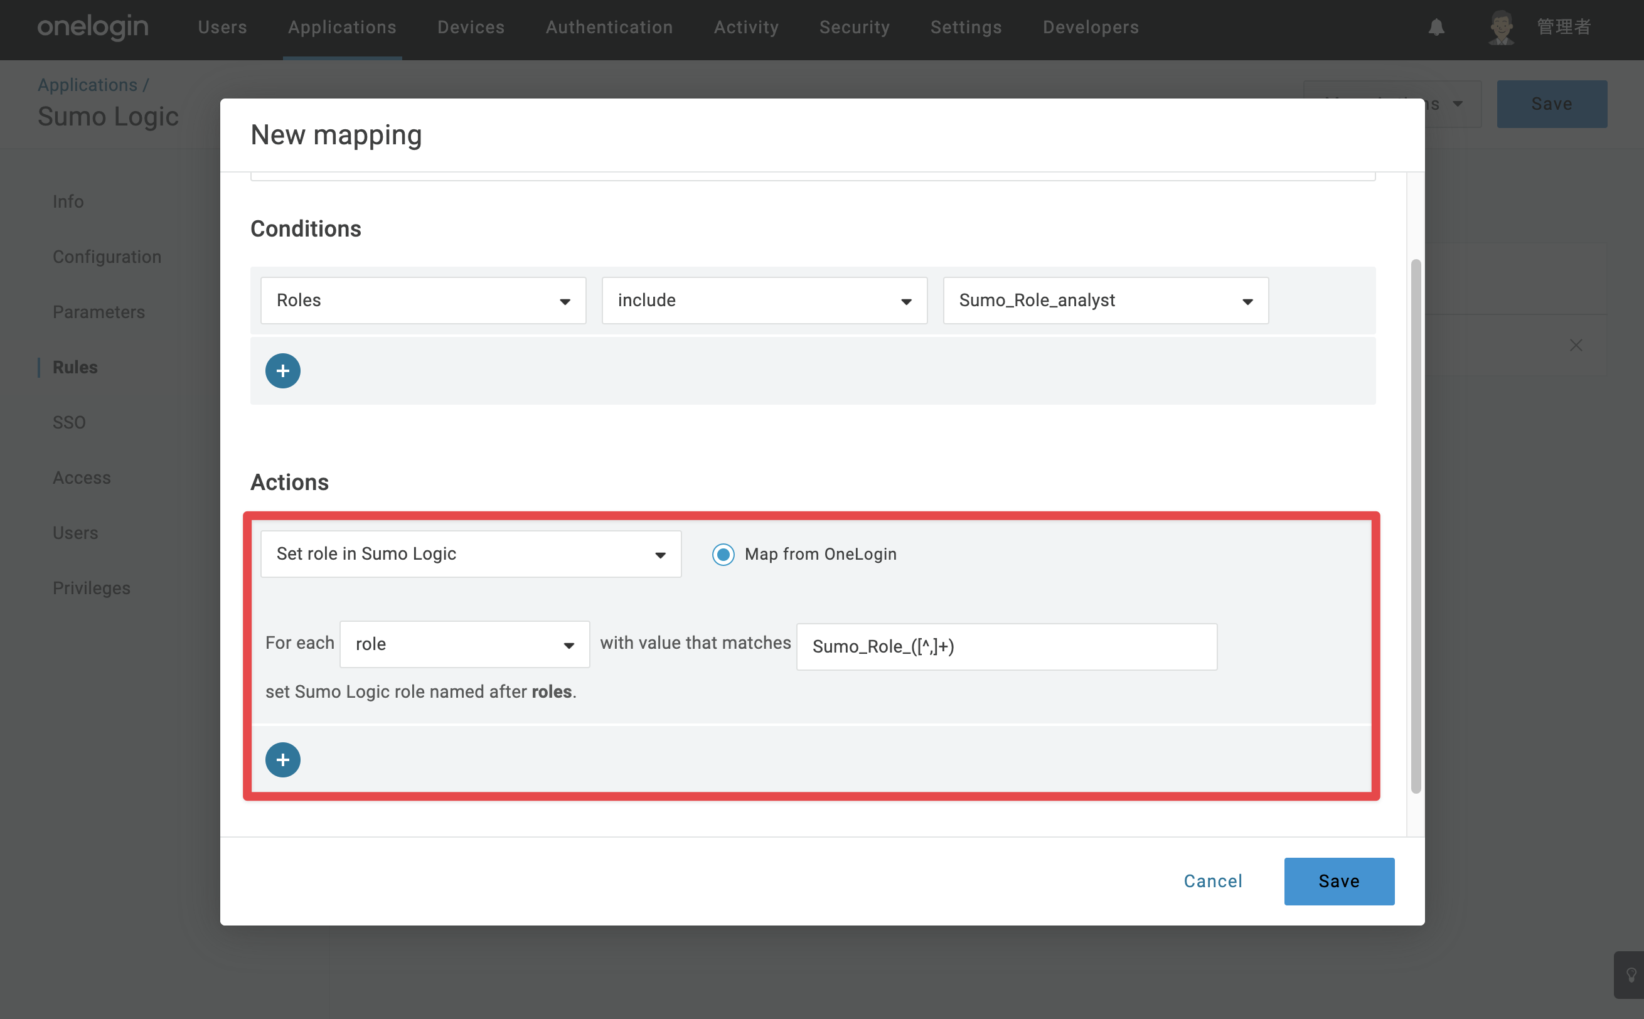
Task: Cancel the new mapping dialog
Action: pyautogui.click(x=1213, y=881)
